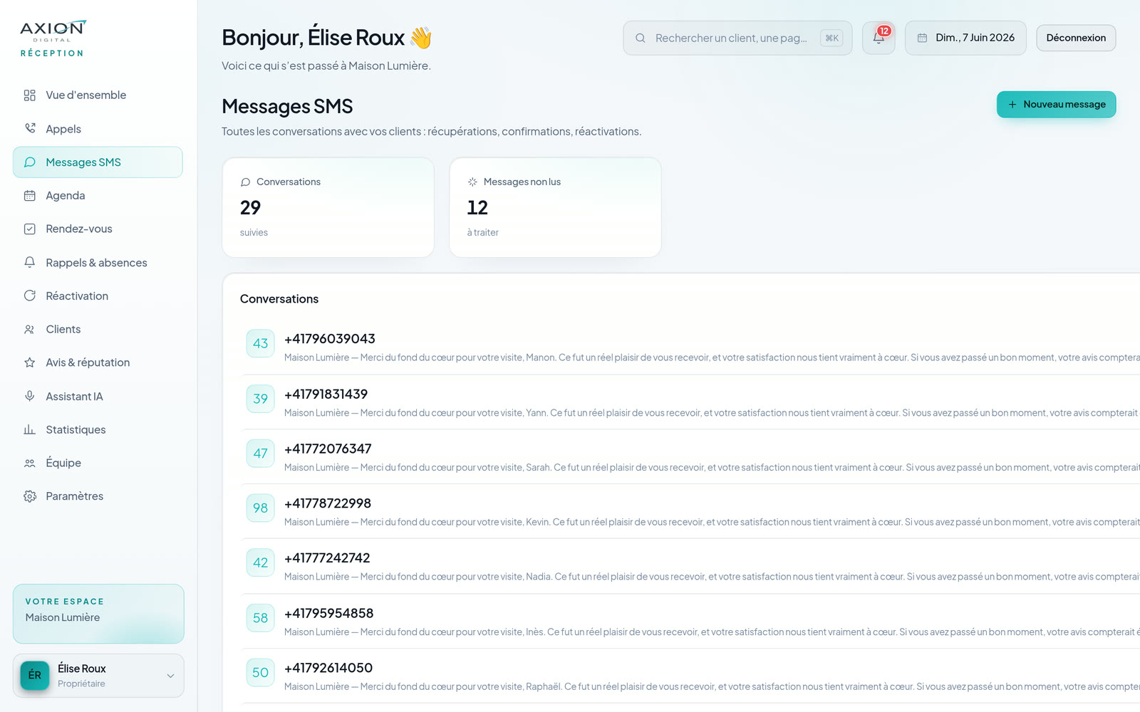Open Paramètres page
The width and height of the screenshot is (1140, 712).
point(98,496)
